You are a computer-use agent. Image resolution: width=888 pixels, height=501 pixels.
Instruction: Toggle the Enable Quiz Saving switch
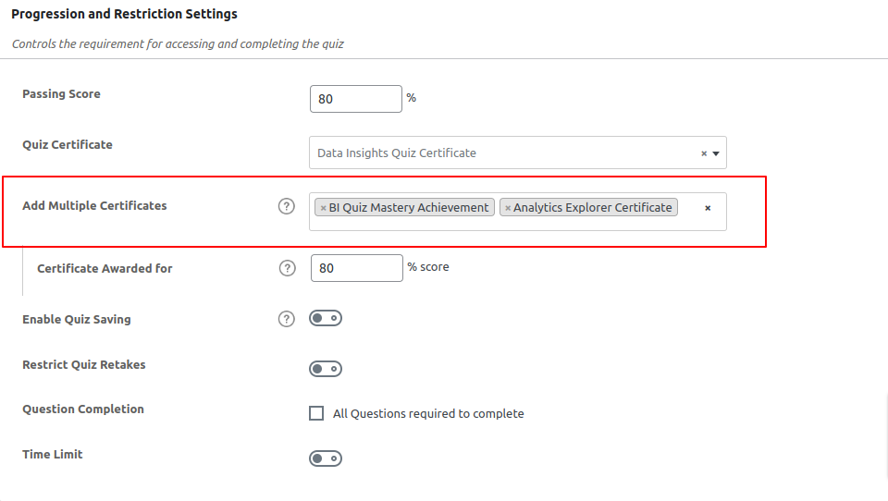(x=326, y=319)
